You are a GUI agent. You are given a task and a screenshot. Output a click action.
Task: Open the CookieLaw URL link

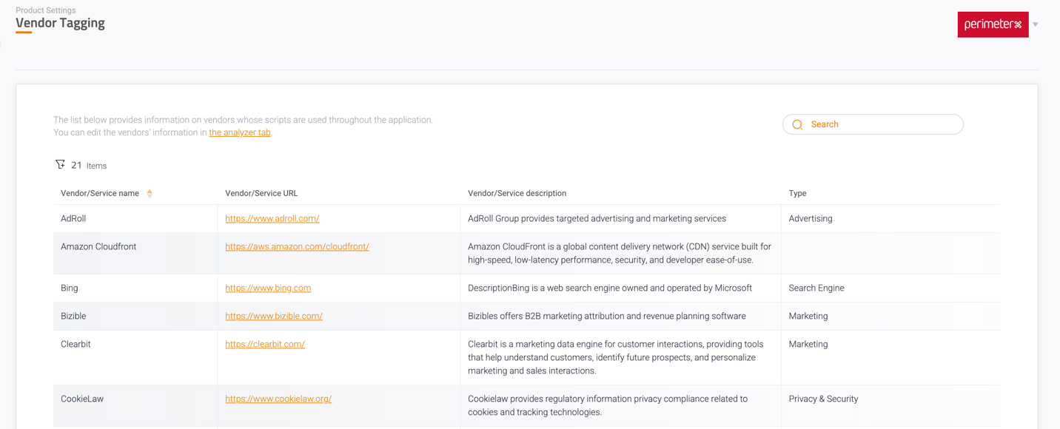tap(278, 399)
